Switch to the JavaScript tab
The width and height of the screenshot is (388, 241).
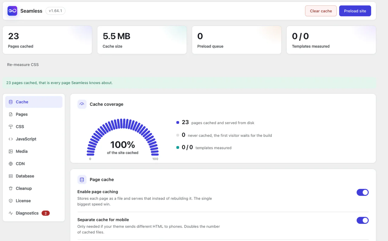tap(34, 139)
